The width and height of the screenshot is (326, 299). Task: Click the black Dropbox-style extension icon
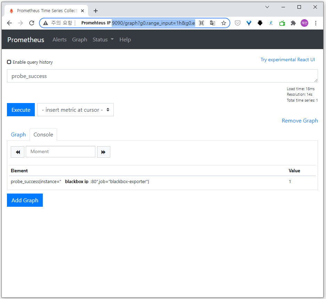[x=260, y=23]
